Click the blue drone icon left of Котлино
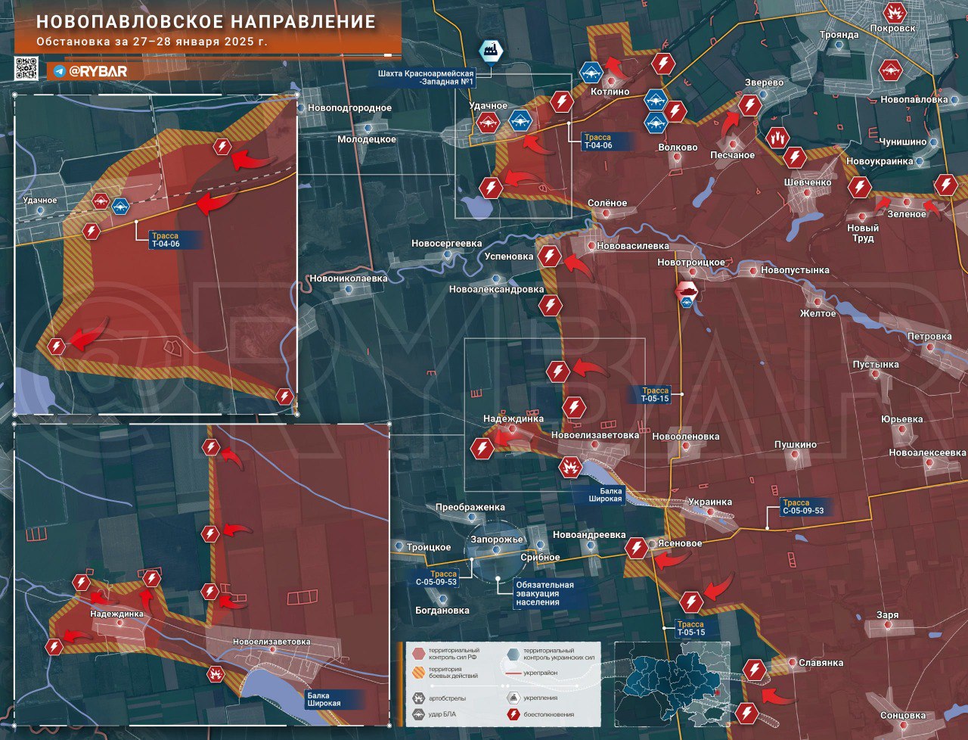The width and height of the screenshot is (968, 740). coord(591,73)
